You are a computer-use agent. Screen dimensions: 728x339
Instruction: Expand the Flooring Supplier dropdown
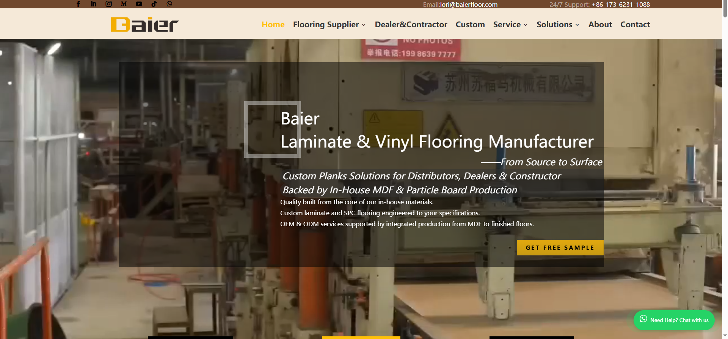pos(329,25)
